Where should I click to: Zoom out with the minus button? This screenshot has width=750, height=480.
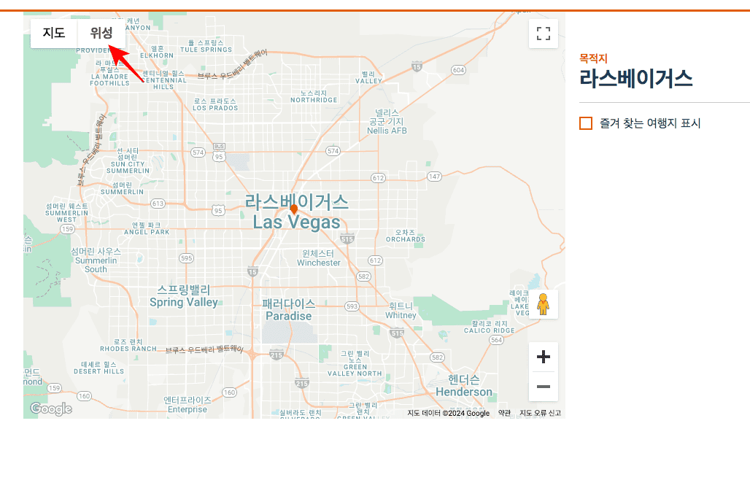(x=544, y=387)
